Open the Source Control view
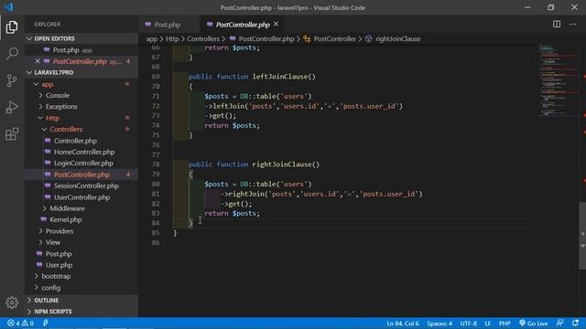This screenshot has width=586, height=329. pos(12,80)
